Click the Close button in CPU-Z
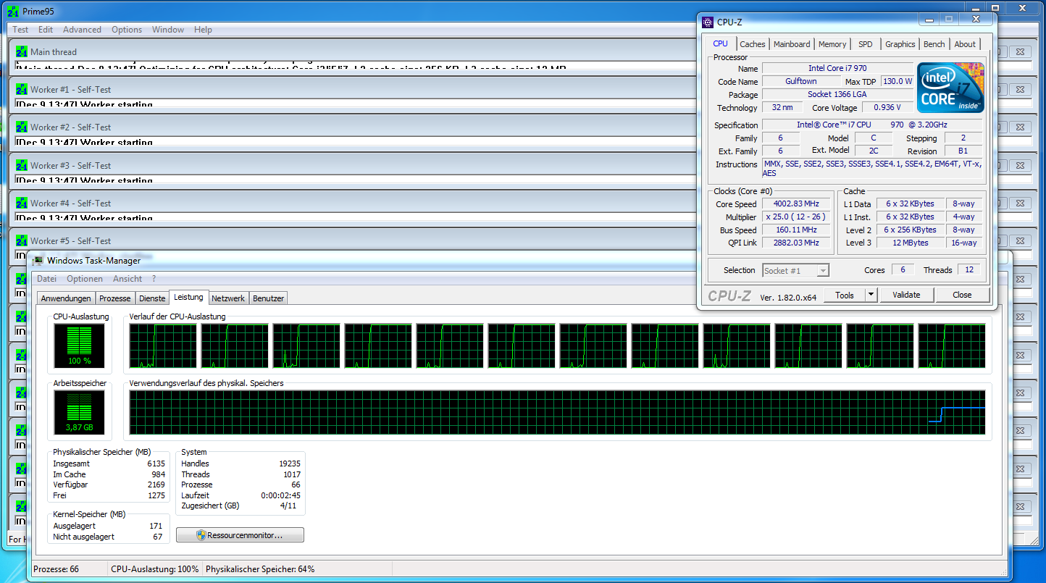The height and width of the screenshot is (583, 1046). click(962, 295)
